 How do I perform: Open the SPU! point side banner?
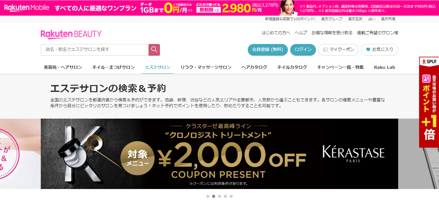click(x=429, y=102)
